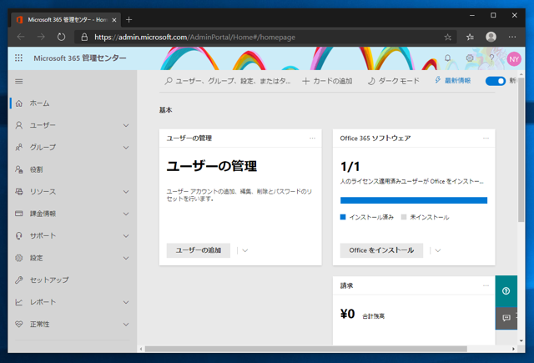Open a new browser tab

point(128,20)
